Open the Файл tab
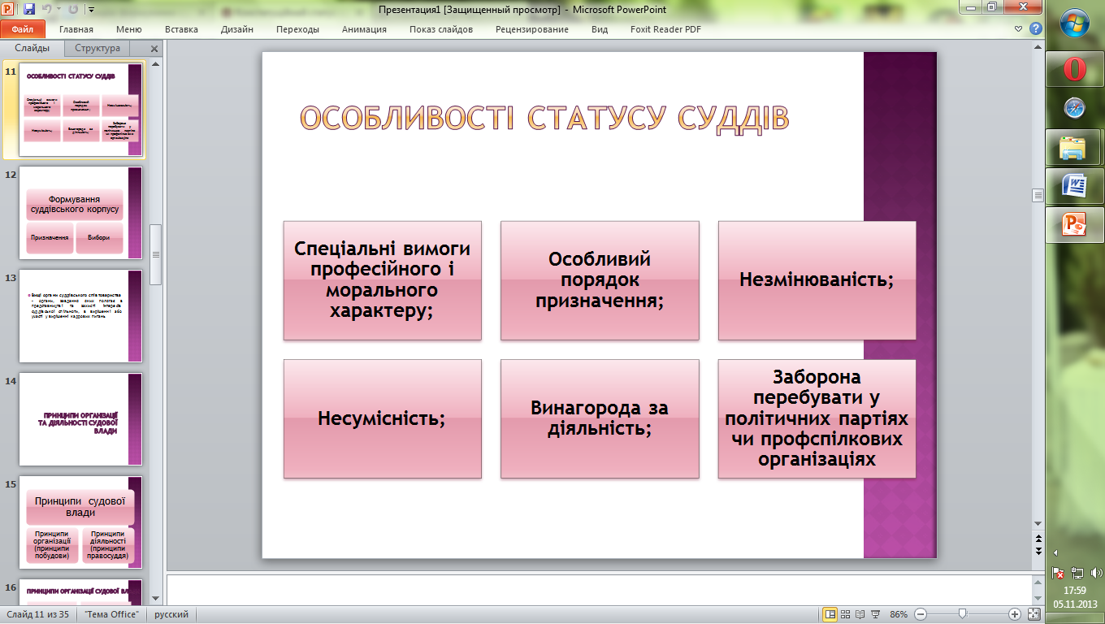The width and height of the screenshot is (1105, 624). 23,29
